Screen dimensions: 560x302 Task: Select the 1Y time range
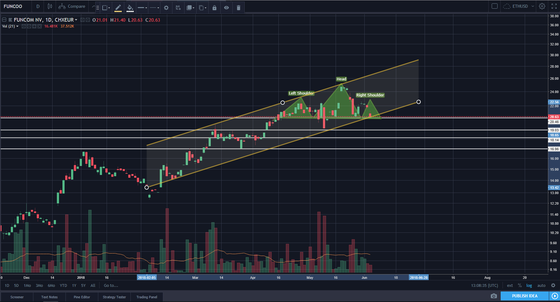[x=74, y=286]
